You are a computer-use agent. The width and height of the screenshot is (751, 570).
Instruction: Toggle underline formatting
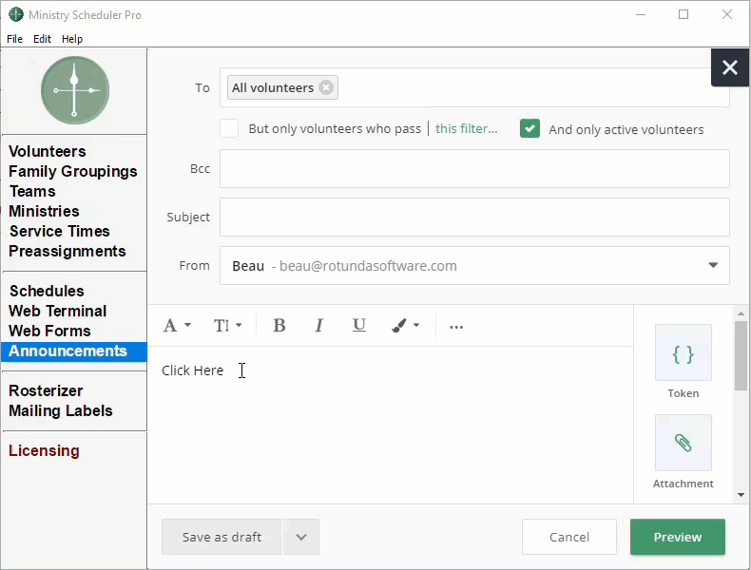358,326
